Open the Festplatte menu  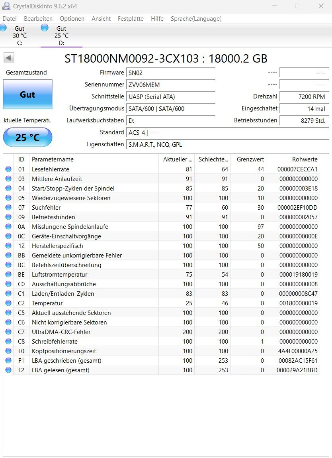pyautogui.click(x=131, y=19)
